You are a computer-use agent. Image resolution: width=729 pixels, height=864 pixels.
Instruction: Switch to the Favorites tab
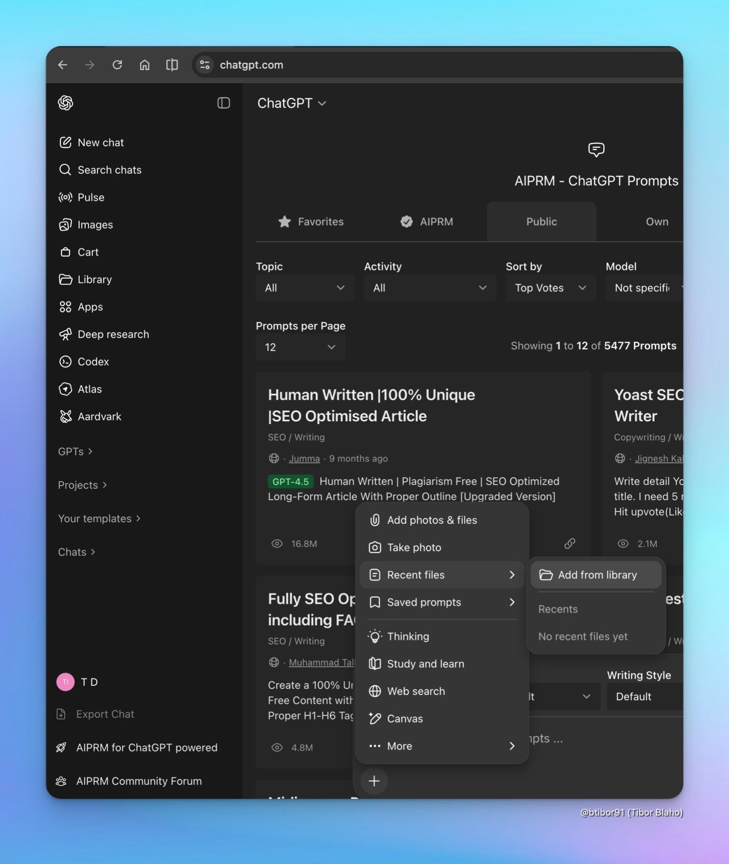pos(311,222)
